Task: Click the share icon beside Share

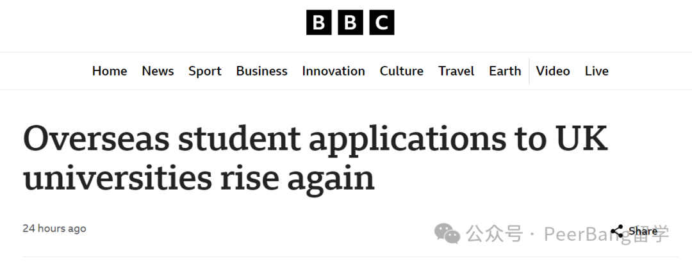Action: pos(617,231)
